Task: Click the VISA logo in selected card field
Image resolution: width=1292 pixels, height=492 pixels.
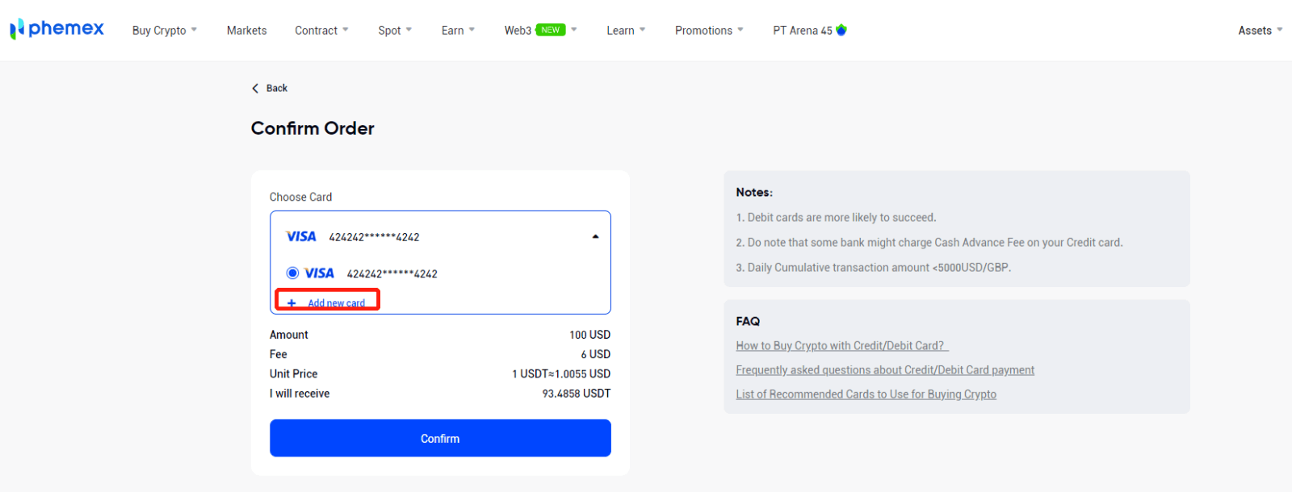Action: [301, 236]
